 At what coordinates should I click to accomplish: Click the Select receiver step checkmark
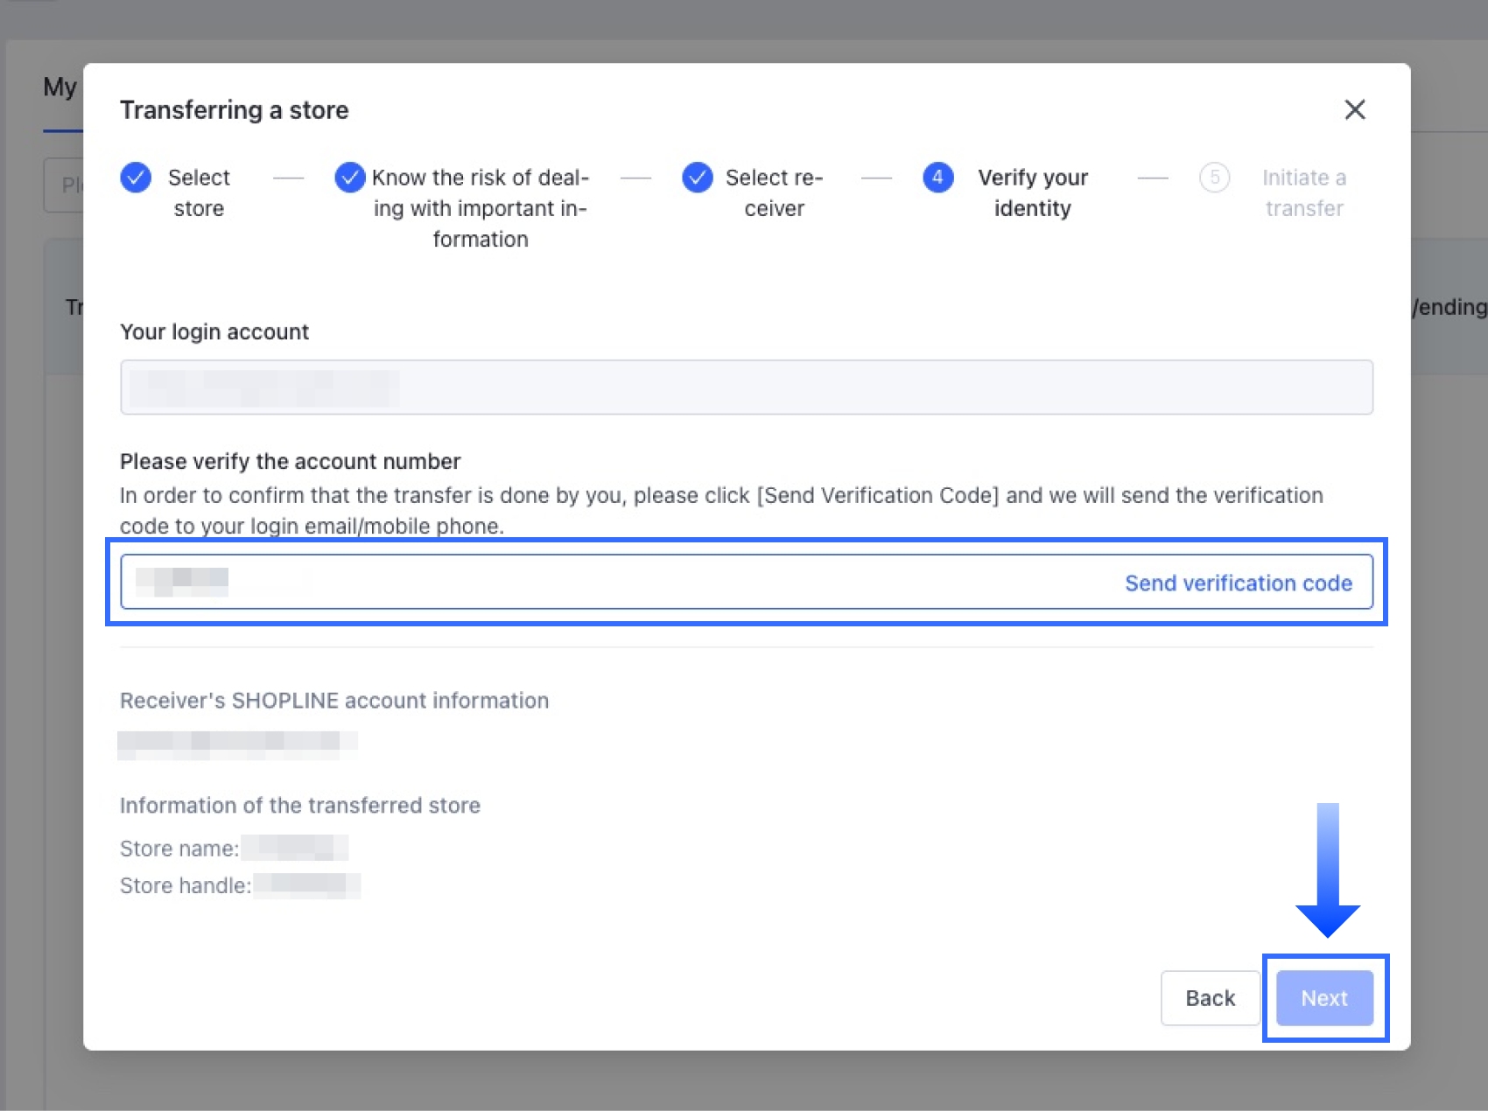697,178
